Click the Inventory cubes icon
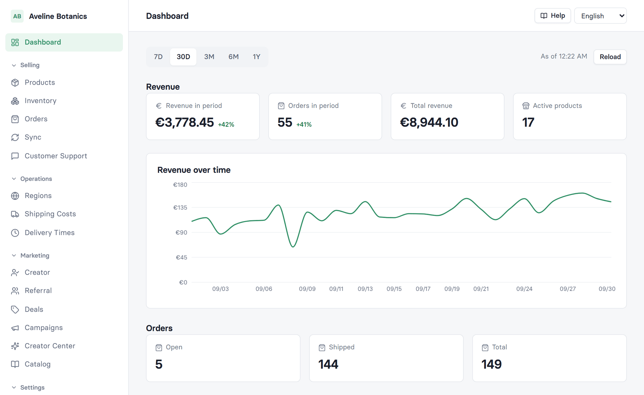 point(15,101)
